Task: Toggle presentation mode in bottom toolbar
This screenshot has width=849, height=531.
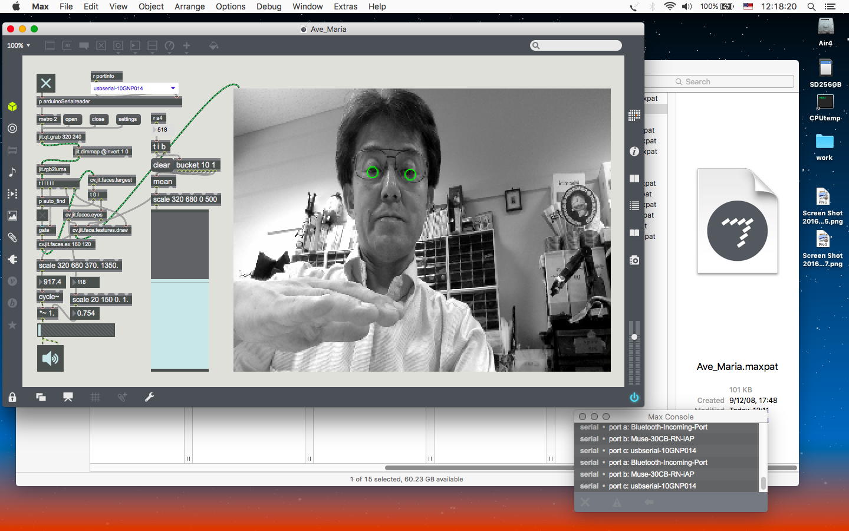Action: point(68,397)
